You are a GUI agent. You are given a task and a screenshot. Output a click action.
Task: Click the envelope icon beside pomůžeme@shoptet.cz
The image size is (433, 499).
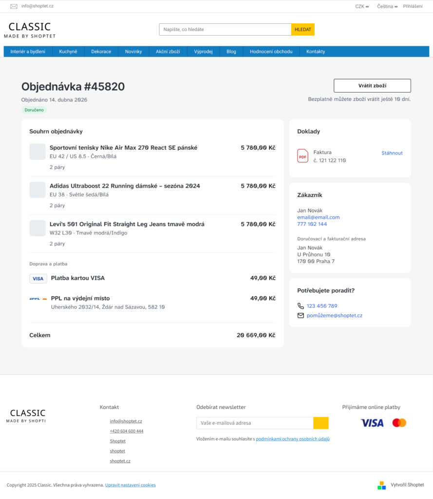pos(301,316)
